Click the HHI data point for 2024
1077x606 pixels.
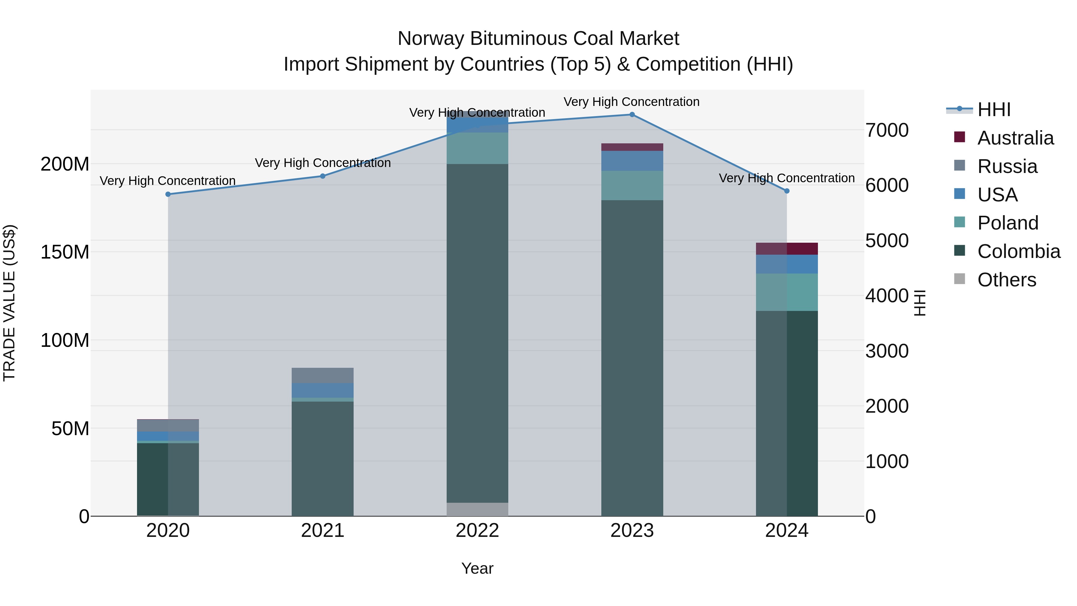pos(787,191)
